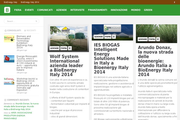Click the '283 giorni ago' date text
Viewport: 180px width, 120px height.
pos(22,50)
